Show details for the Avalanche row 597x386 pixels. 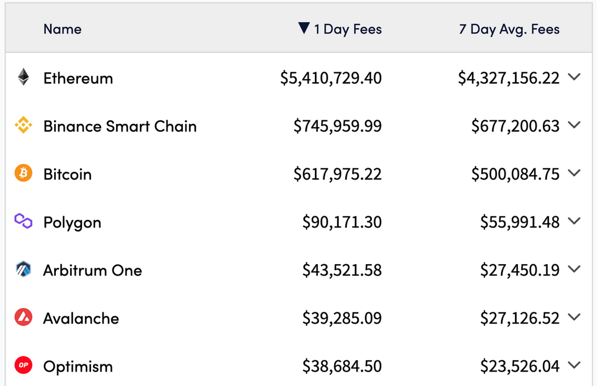pos(574,317)
